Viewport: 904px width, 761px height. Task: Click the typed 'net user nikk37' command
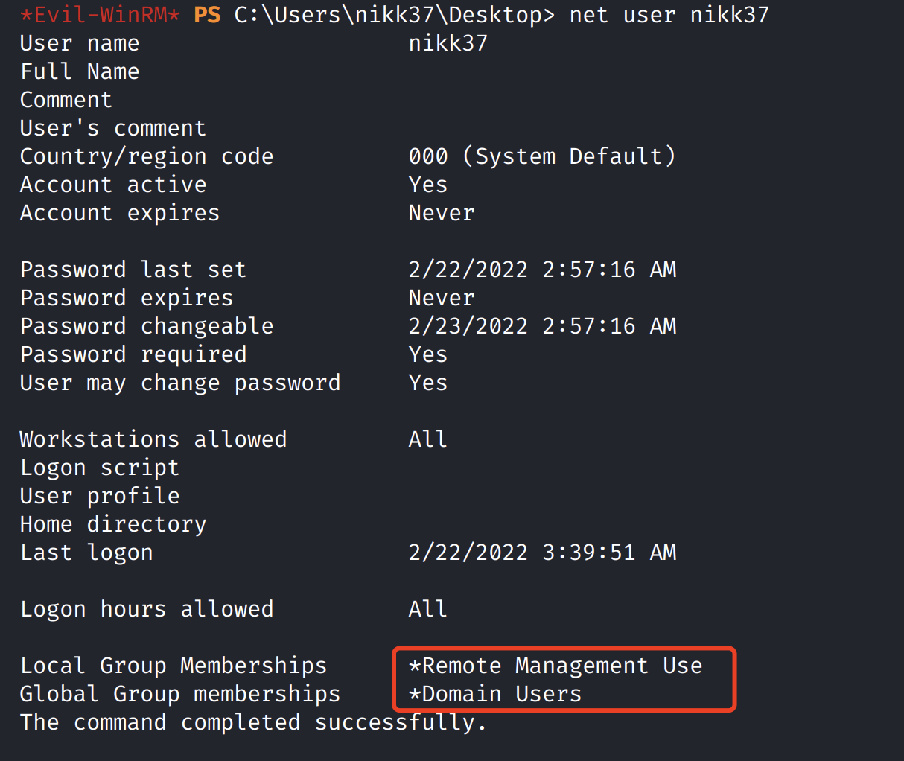coord(669,15)
